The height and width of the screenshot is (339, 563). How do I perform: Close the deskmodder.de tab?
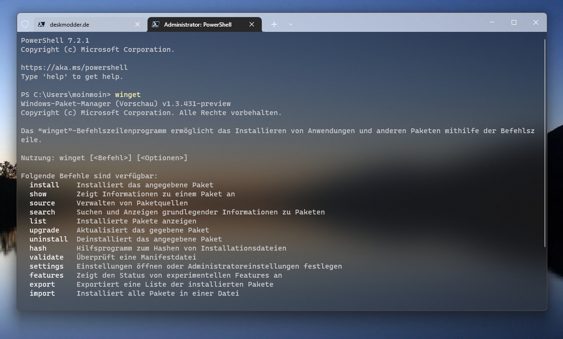click(x=138, y=24)
